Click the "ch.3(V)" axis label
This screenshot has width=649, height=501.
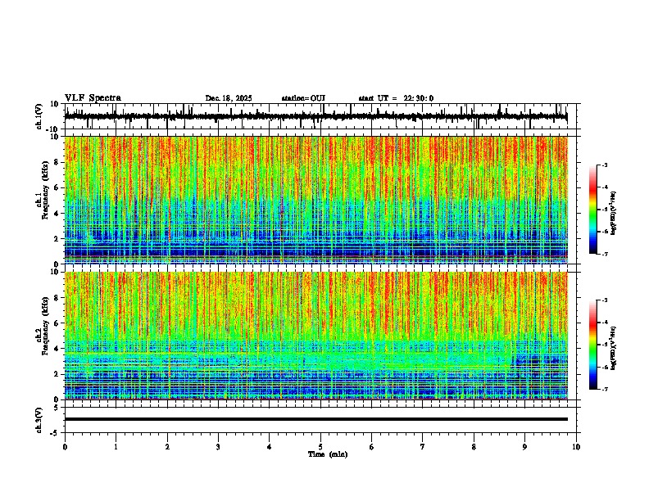(39, 420)
